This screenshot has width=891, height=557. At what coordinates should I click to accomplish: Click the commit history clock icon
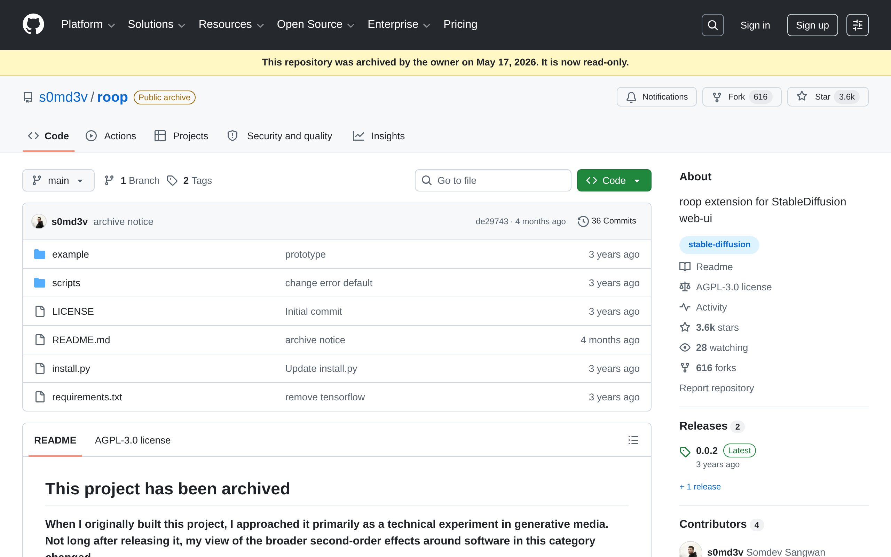pos(583,221)
